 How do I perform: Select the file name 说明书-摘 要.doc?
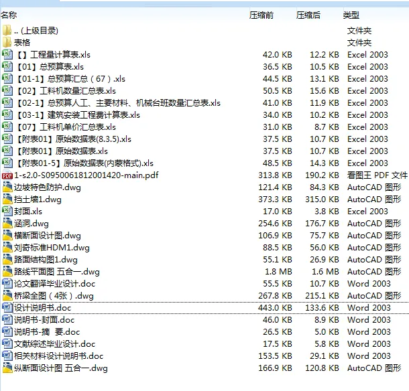coord(47,332)
